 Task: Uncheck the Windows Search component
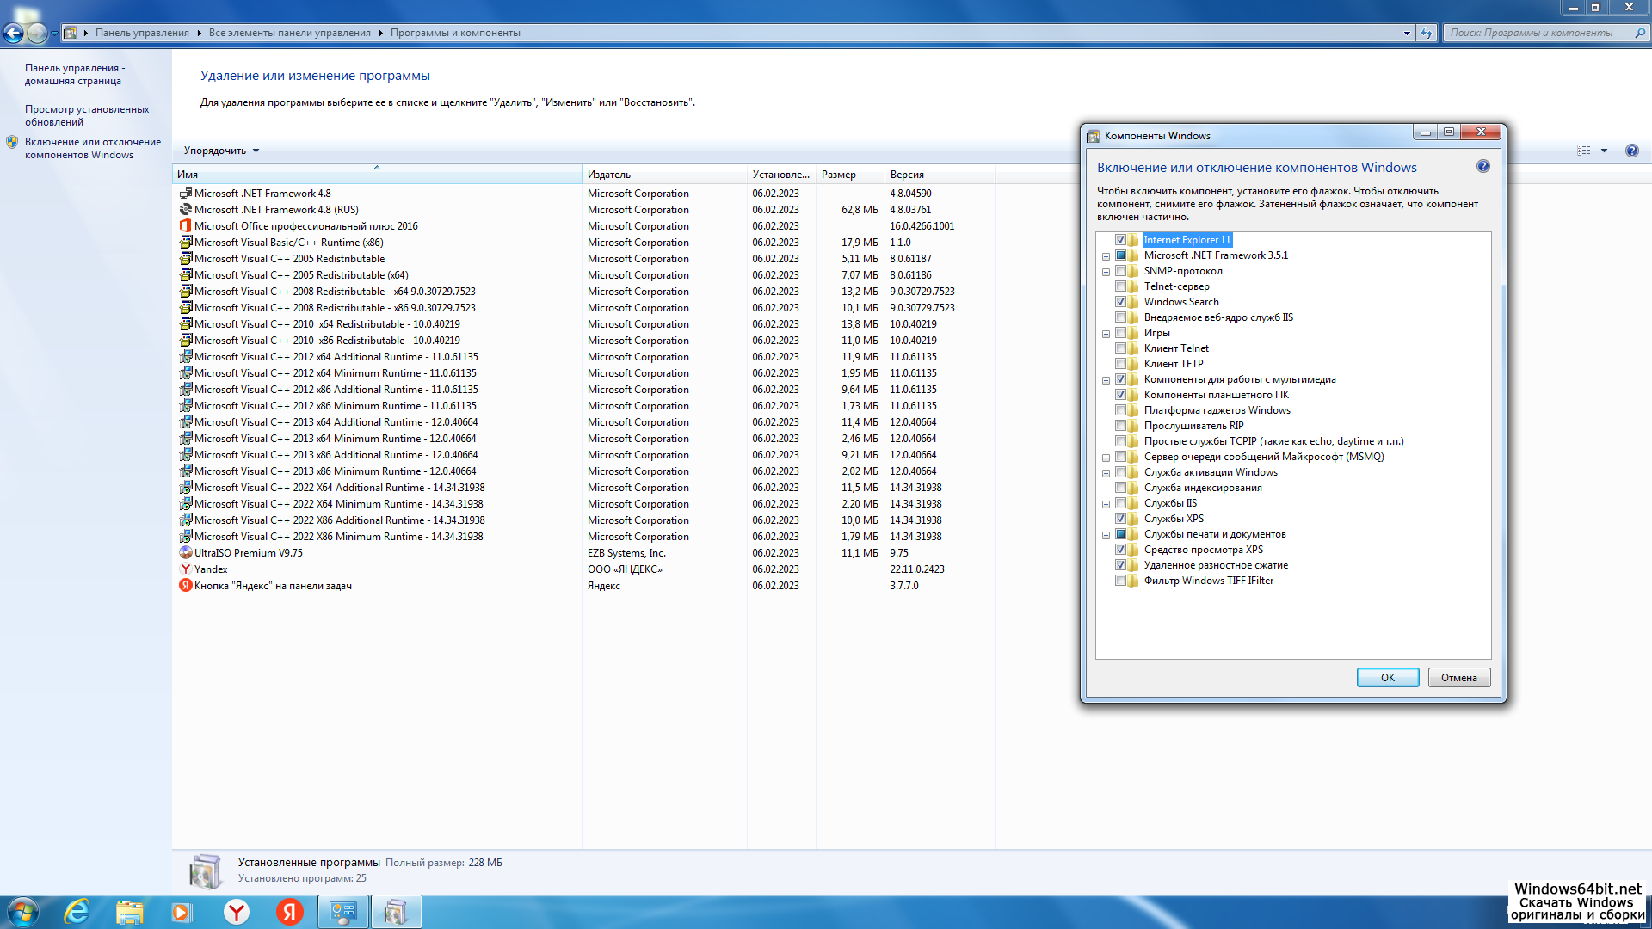(1120, 302)
